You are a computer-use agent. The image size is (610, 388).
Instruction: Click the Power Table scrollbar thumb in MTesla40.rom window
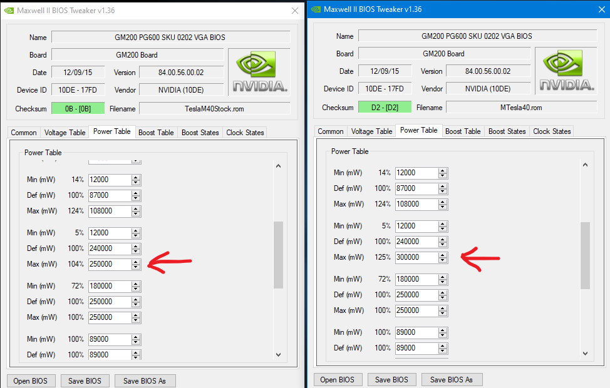click(x=585, y=255)
